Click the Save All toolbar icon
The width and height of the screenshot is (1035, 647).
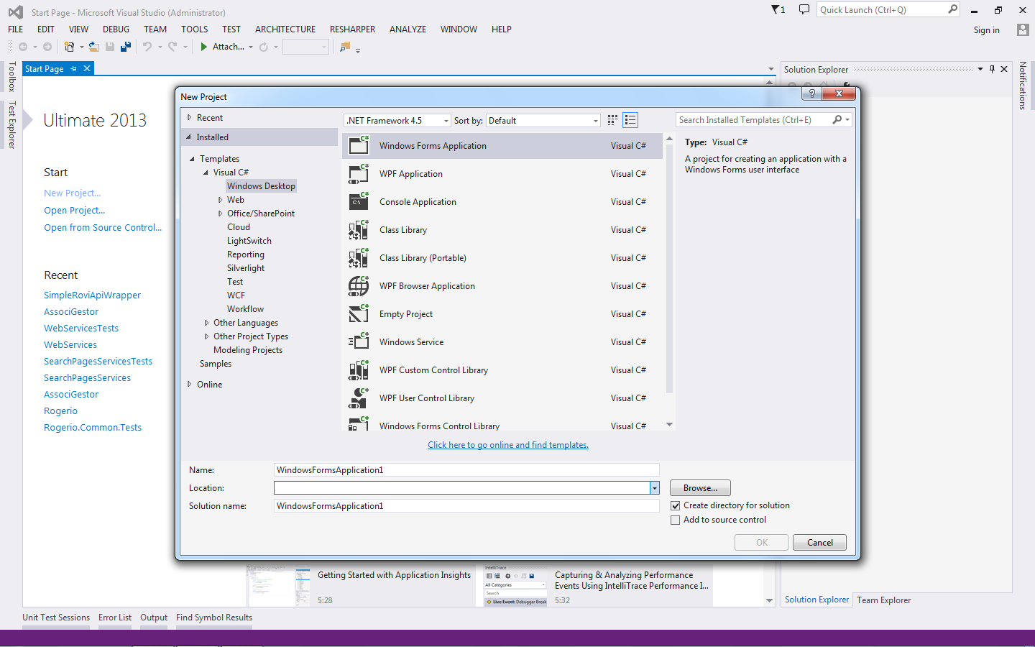click(x=126, y=47)
